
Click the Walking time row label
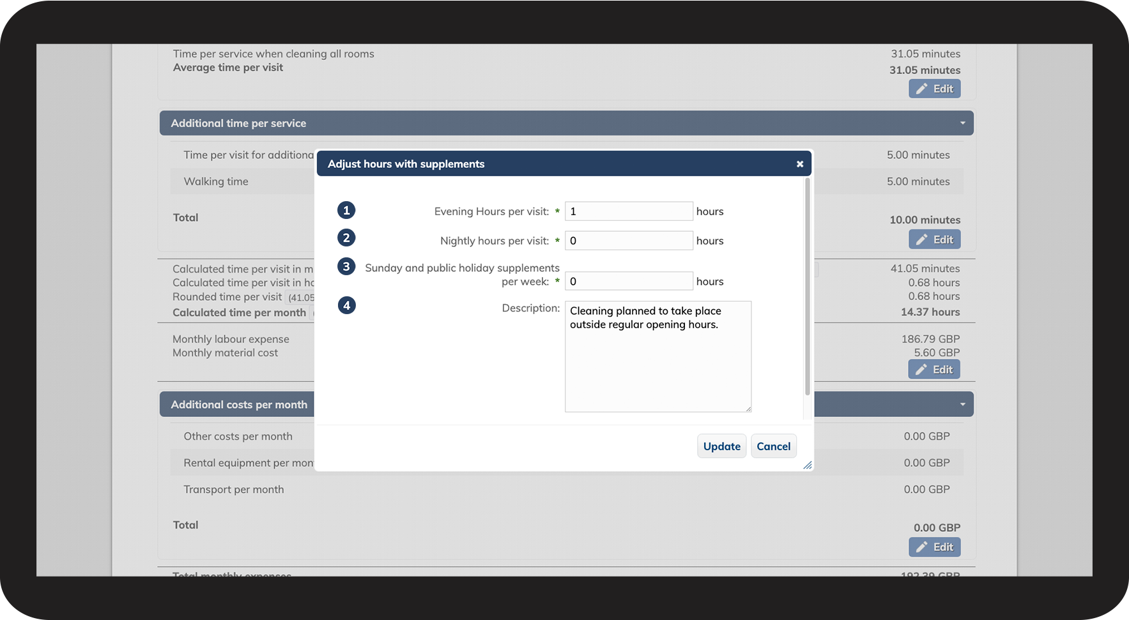pos(216,181)
